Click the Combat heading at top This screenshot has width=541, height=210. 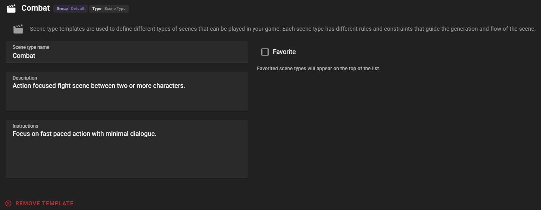[x=36, y=8]
